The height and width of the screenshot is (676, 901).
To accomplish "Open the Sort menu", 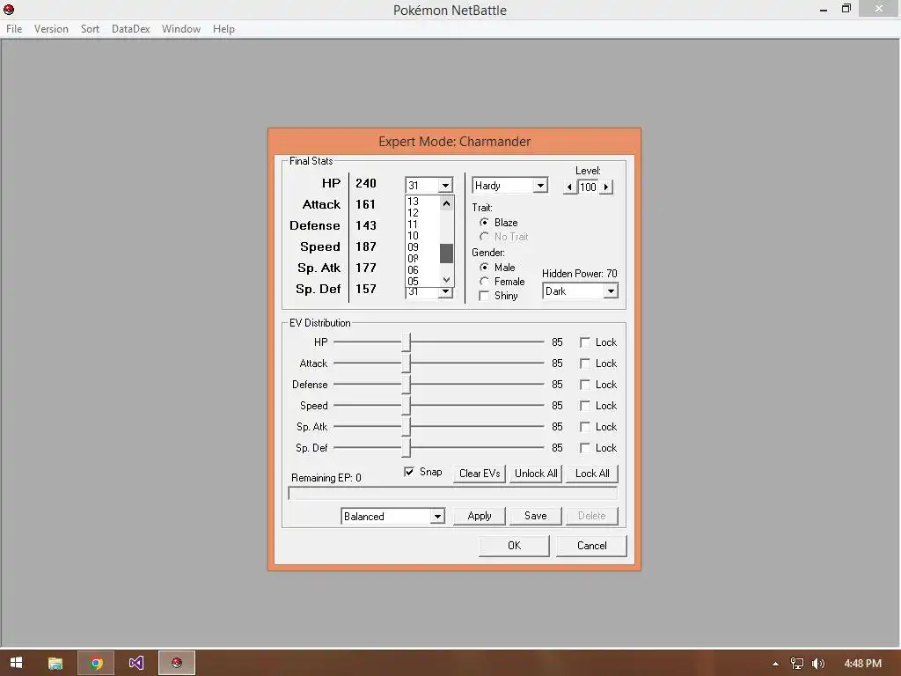I will (x=90, y=29).
